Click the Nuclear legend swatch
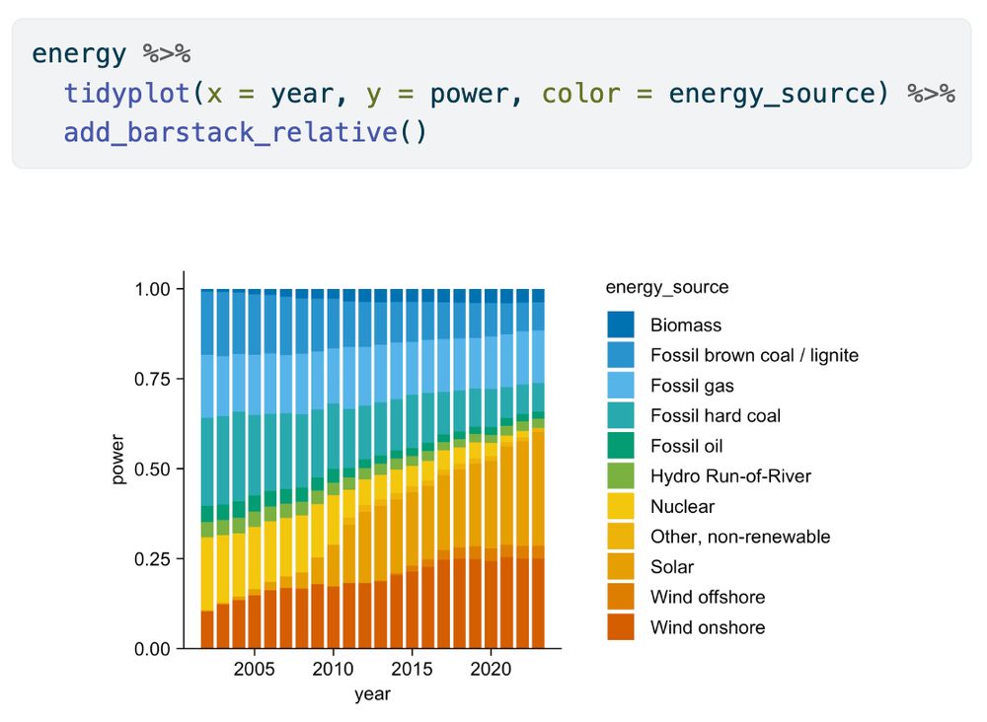 pyautogui.click(x=621, y=506)
